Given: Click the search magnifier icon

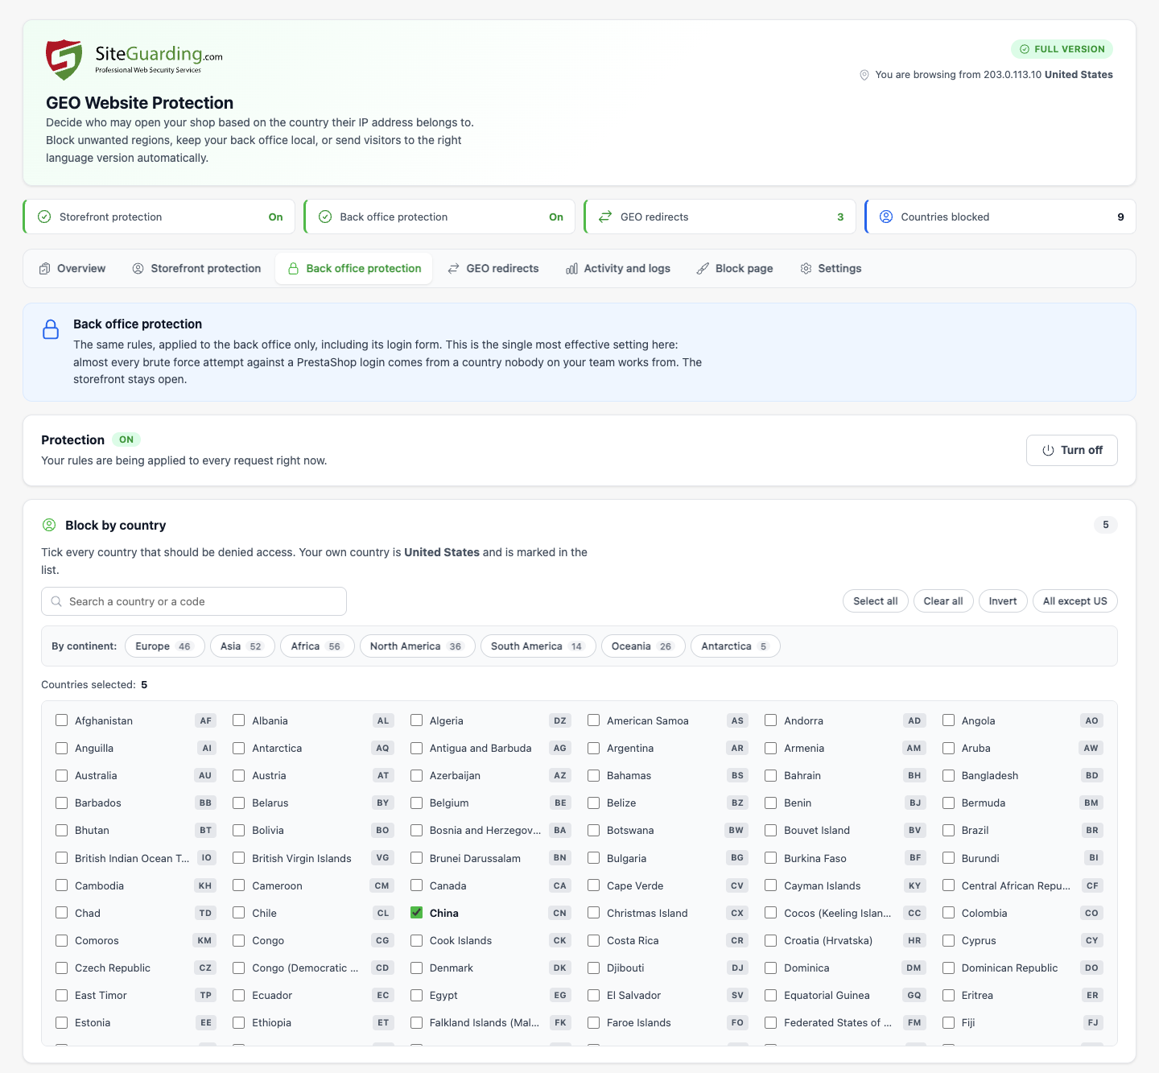Looking at the screenshot, I should coord(56,601).
